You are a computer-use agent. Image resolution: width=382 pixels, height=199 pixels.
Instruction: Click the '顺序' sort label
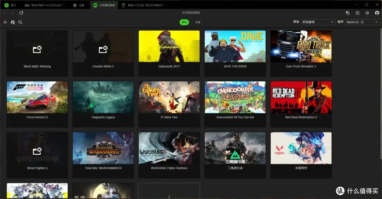tap(340, 22)
